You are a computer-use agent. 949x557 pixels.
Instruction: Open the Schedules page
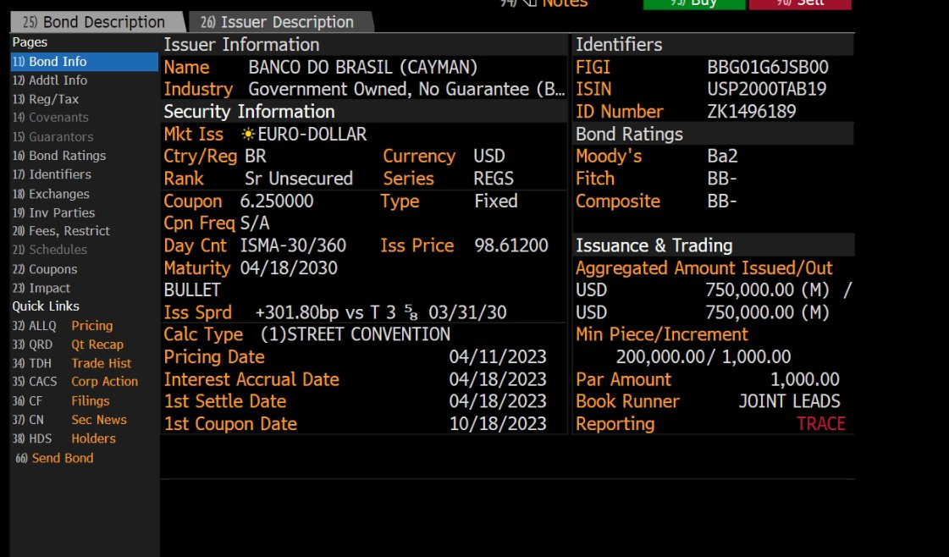(x=50, y=250)
